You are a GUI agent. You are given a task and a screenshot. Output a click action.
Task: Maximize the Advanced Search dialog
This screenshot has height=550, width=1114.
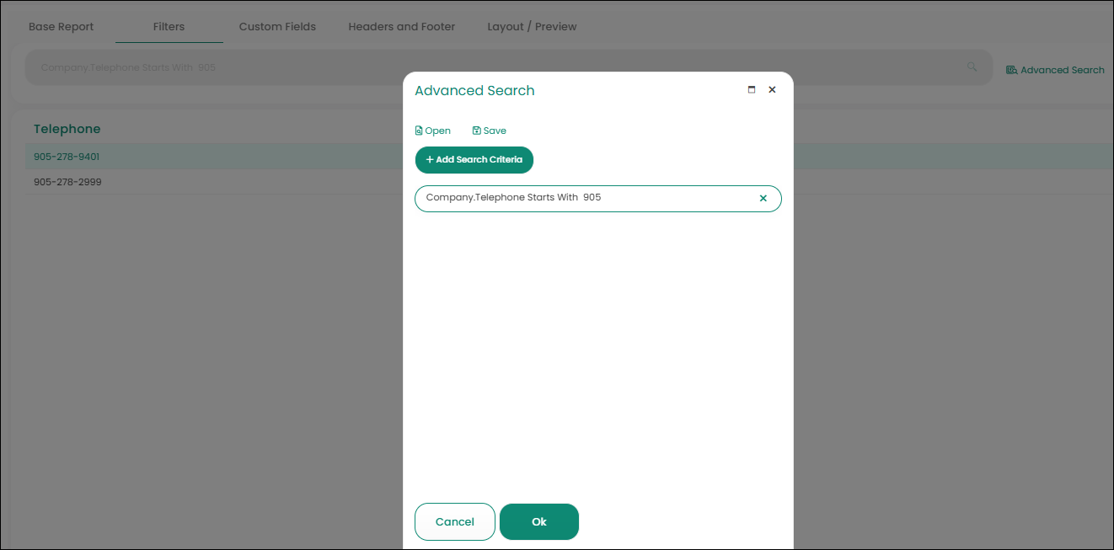pyautogui.click(x=752, y=90)
